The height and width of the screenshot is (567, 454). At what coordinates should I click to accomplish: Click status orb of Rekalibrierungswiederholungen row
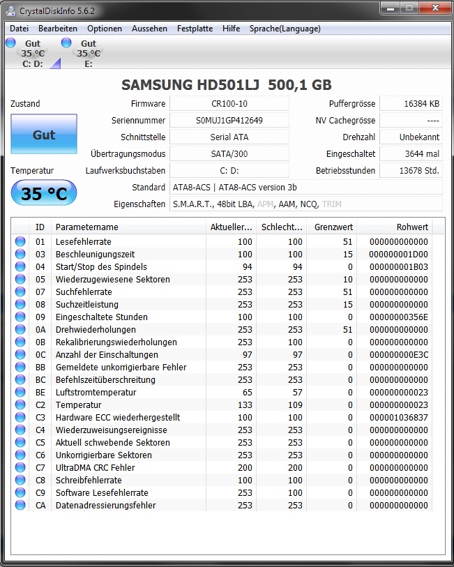(20, 342)
